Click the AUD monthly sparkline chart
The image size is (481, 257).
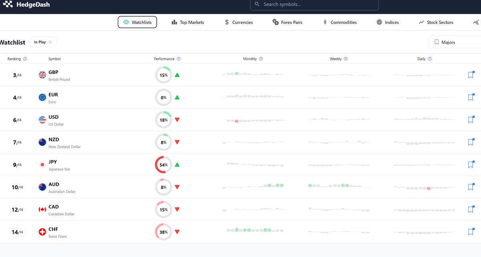coord(253,186)
